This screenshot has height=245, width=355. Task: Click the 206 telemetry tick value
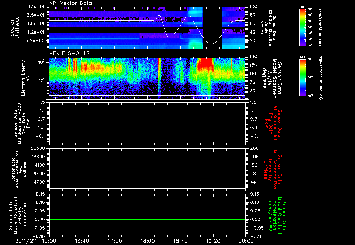[x=253, y=157]
